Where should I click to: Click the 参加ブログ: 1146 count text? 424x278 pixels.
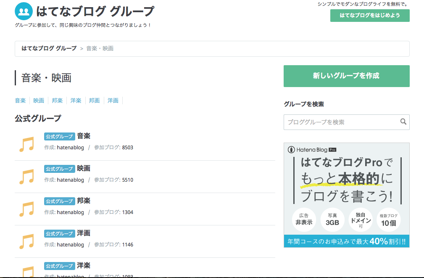[x=113, y=245]
